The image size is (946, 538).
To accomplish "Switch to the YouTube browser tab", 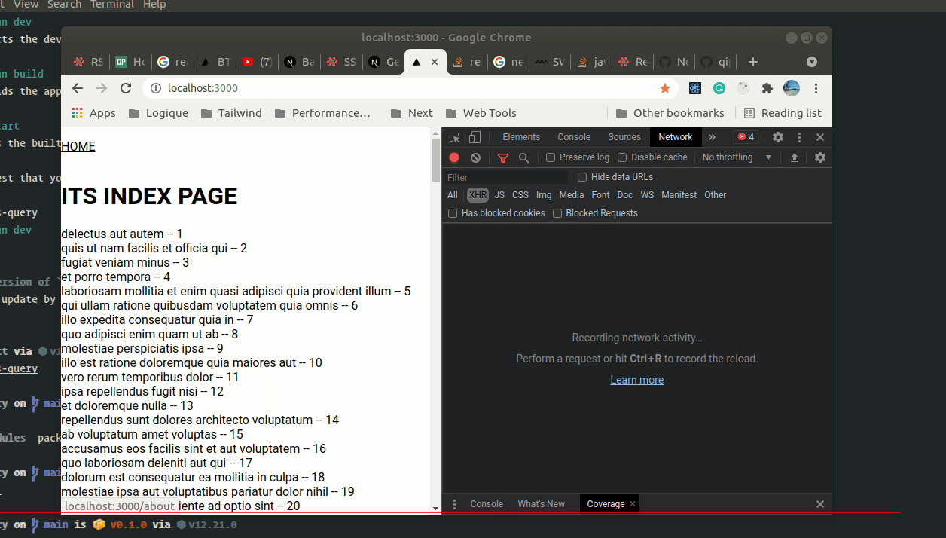I will 257,62.
